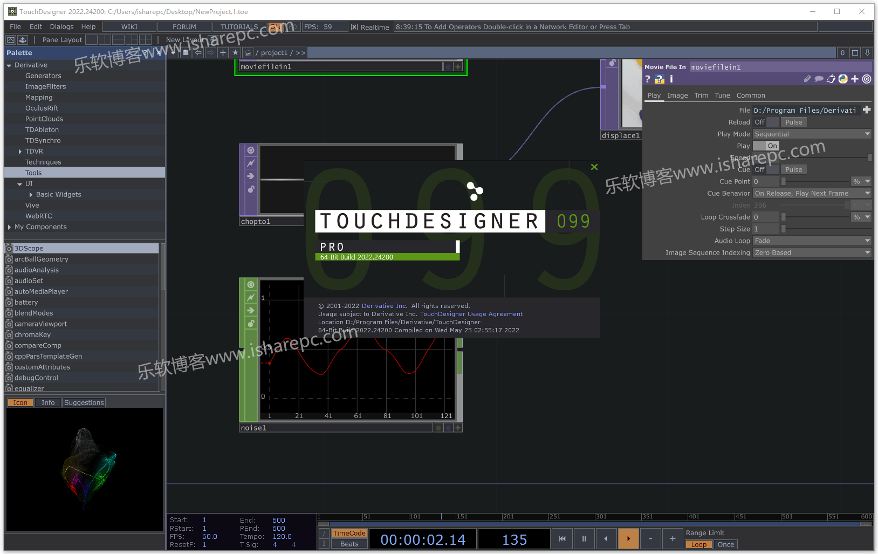This screenshot has width=878, height=554.
Task: Collapse the Derivative palette folder
Action: tap(9, 65)
